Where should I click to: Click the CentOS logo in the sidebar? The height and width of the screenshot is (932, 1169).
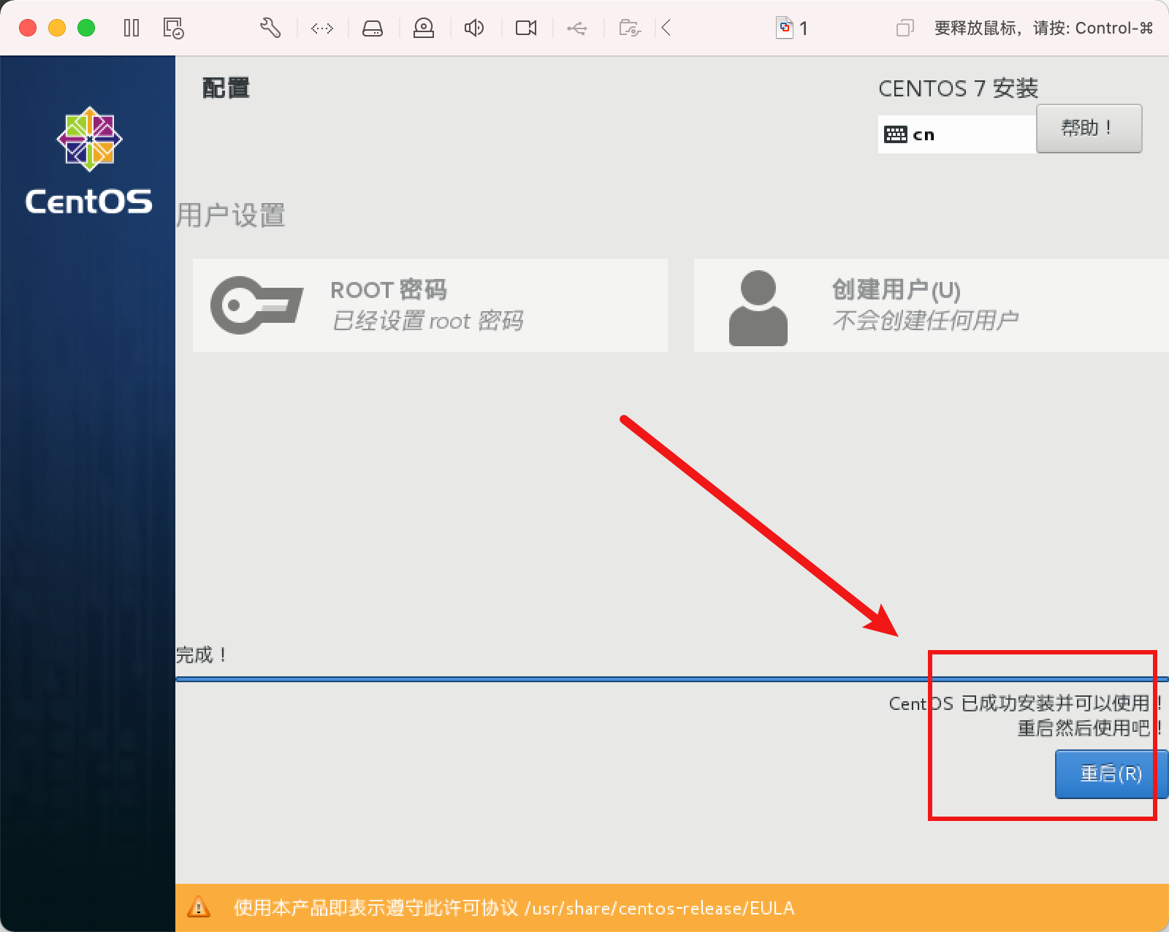89,161
